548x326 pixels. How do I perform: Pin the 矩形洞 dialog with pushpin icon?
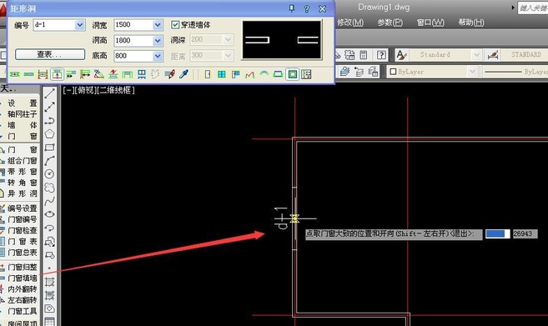292,8
